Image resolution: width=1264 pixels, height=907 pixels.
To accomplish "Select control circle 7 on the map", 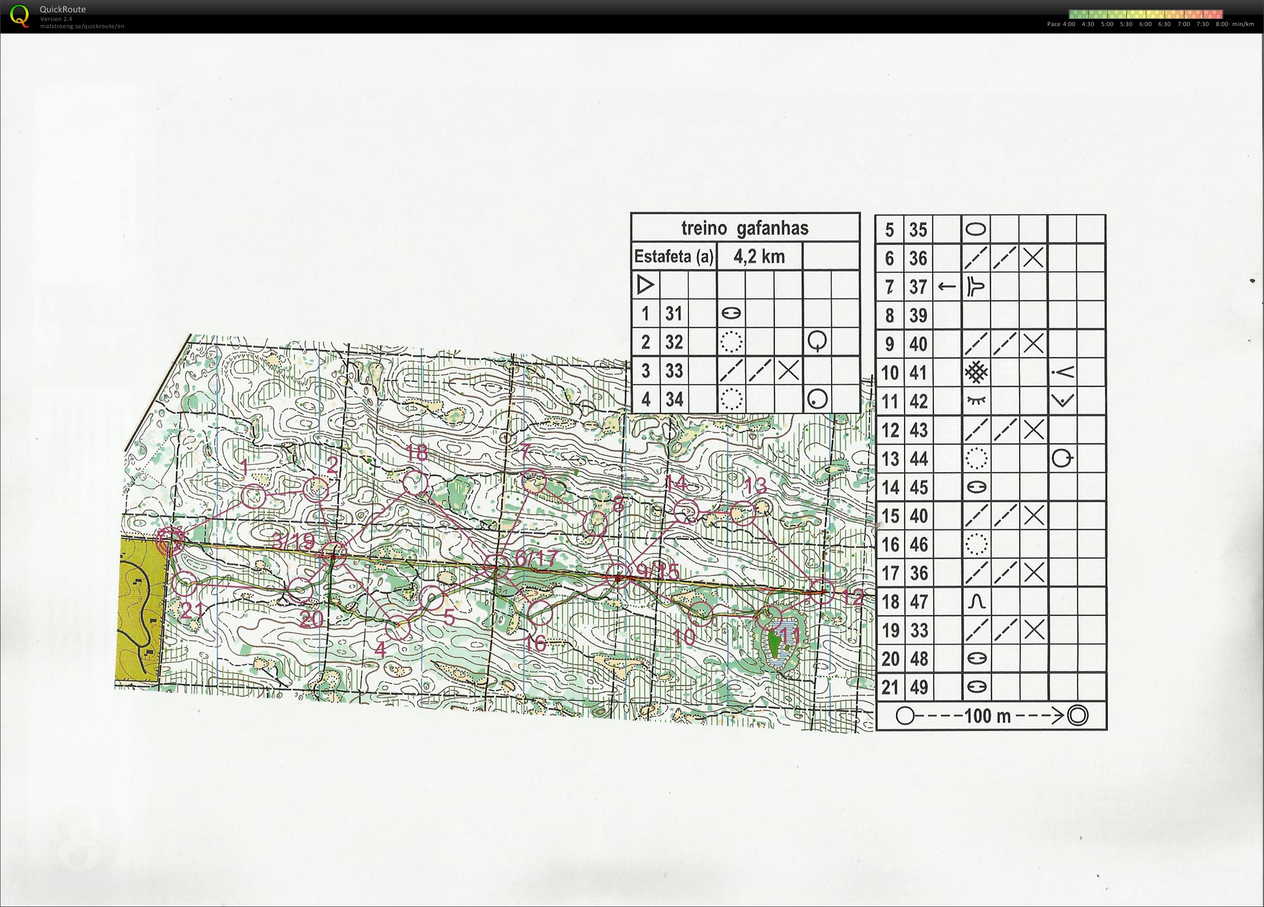I will (x=534, y=482).
